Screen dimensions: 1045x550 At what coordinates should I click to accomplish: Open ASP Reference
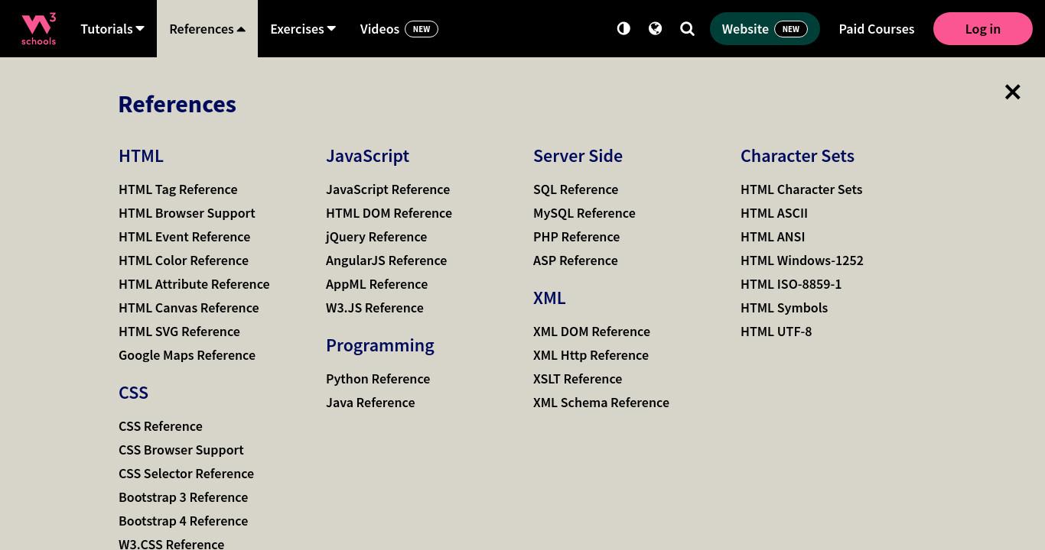coord(575,260)
